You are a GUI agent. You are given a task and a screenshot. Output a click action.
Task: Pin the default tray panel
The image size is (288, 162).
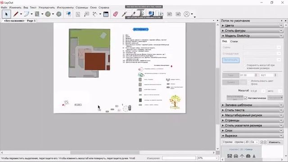[282, 21]
